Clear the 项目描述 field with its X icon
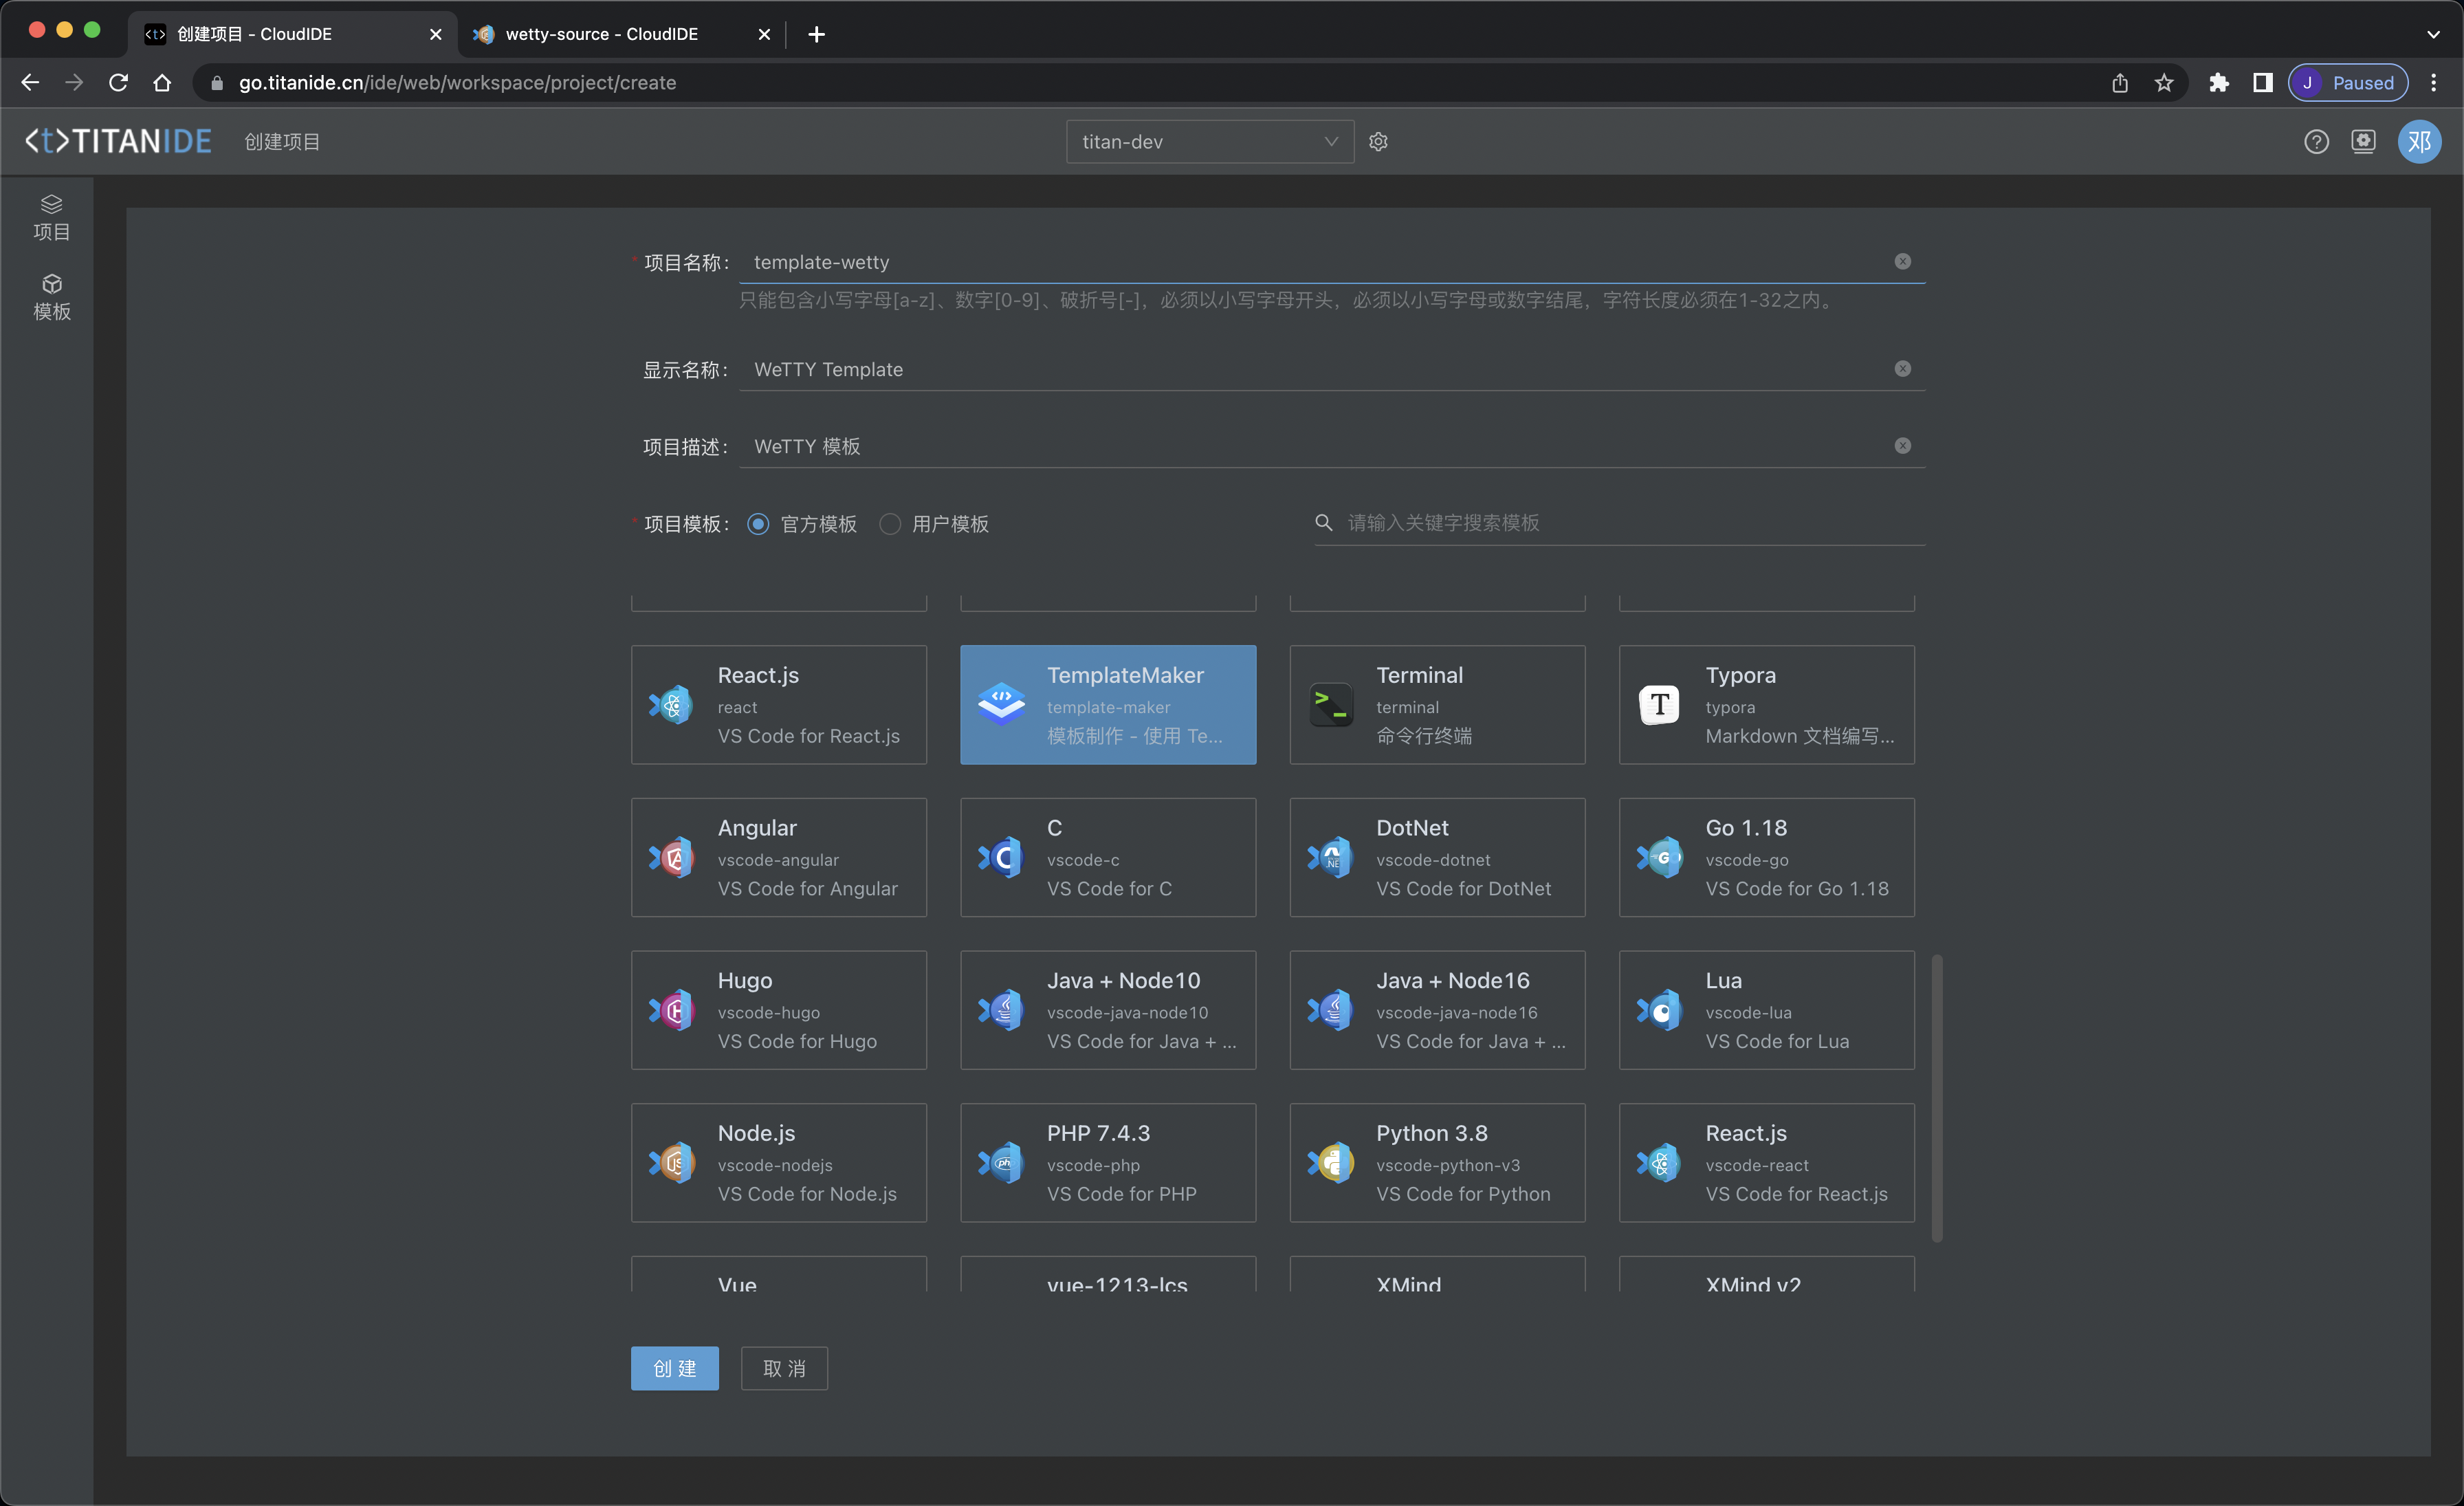 (x=1902, y=446)
